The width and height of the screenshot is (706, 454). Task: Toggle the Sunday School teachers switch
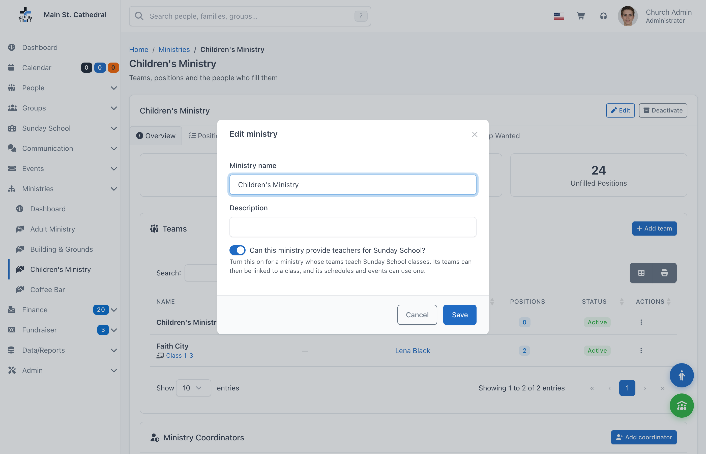237,250
